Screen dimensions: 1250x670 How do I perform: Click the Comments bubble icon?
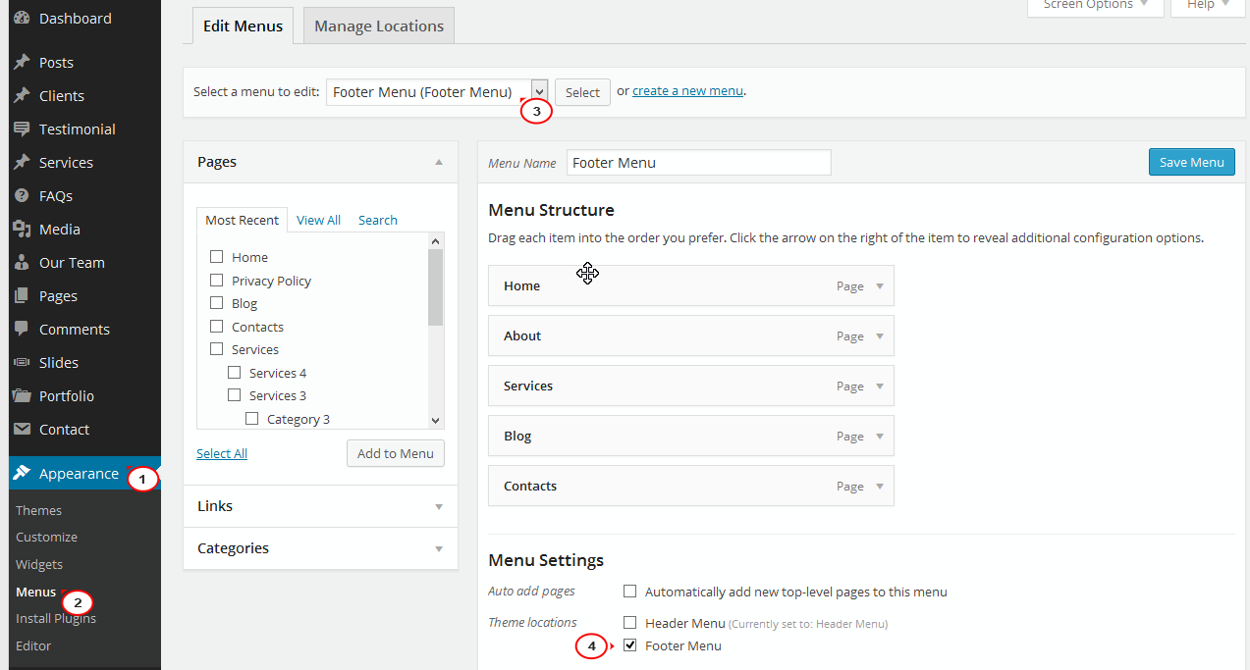pyautogui.click(x=22, y=330)
